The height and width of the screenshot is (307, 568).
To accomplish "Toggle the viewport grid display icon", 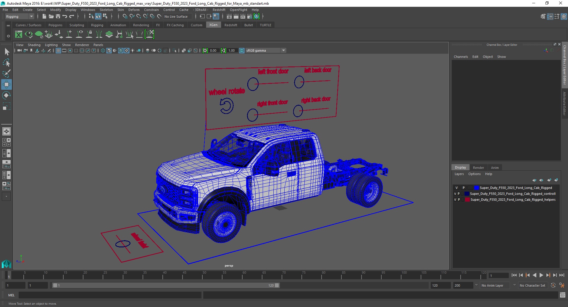I will coord(58,50).
